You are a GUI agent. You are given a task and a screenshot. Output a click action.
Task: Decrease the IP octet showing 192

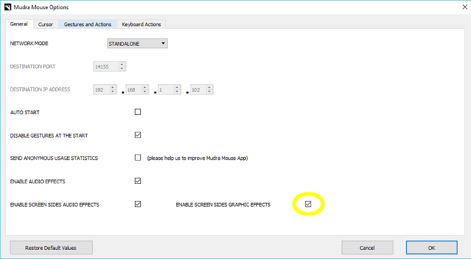click(113, 92)
